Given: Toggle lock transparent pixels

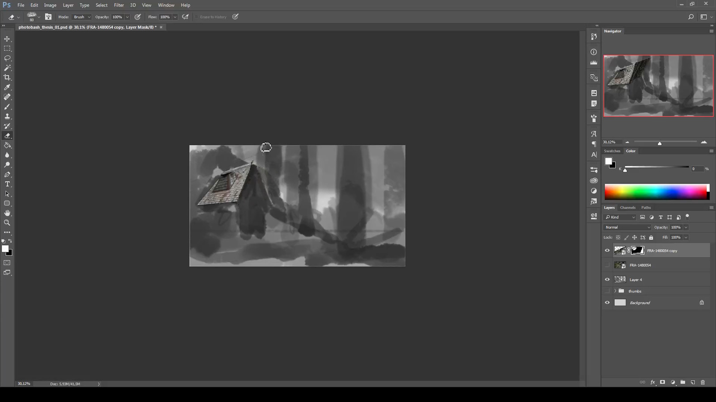Looking at the screenshot, I should pyautogui.click(x=618, y=238).
